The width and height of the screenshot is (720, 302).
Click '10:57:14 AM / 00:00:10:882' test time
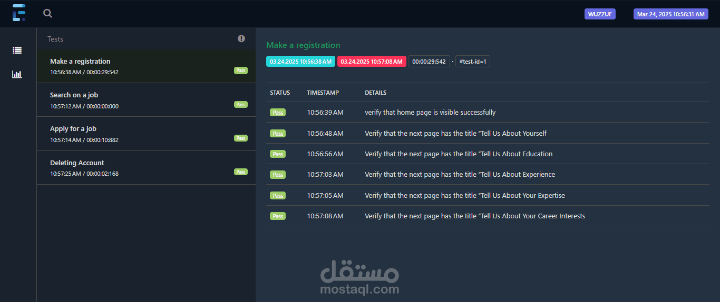[84, 140]
